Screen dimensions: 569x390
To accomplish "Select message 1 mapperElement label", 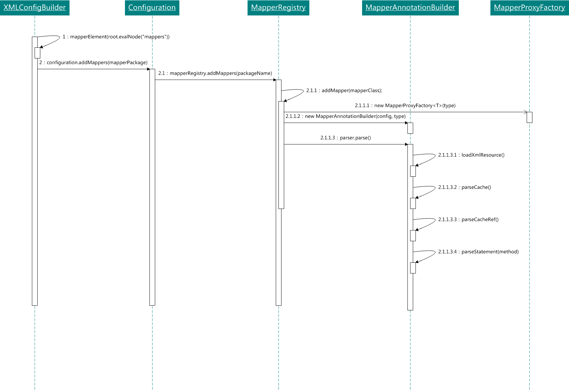I will point(116,37).
